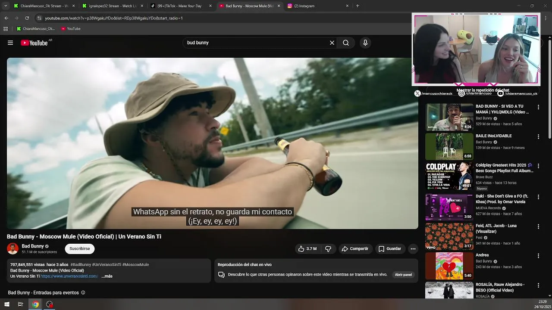Open the unveranosinti.com link
Screen dimensions: 552x310
[x=69, y=276]
